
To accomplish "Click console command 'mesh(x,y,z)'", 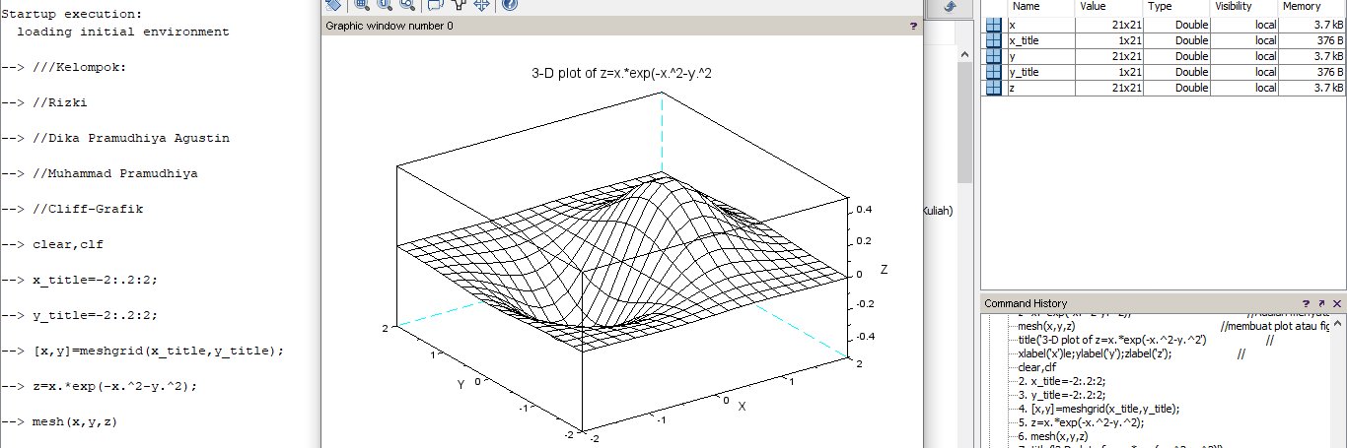I will tap(76, 421).
